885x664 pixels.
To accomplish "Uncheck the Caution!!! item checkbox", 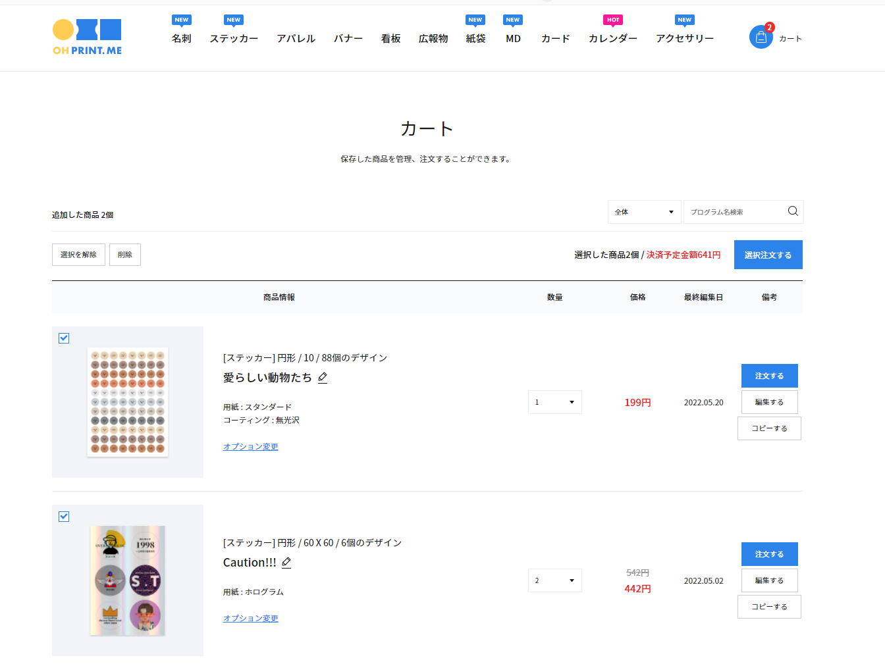I will (x=64, y=517).
